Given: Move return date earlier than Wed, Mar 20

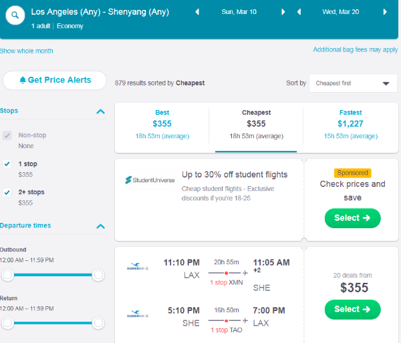Looking at the screenshot, I should pos(299,12).
